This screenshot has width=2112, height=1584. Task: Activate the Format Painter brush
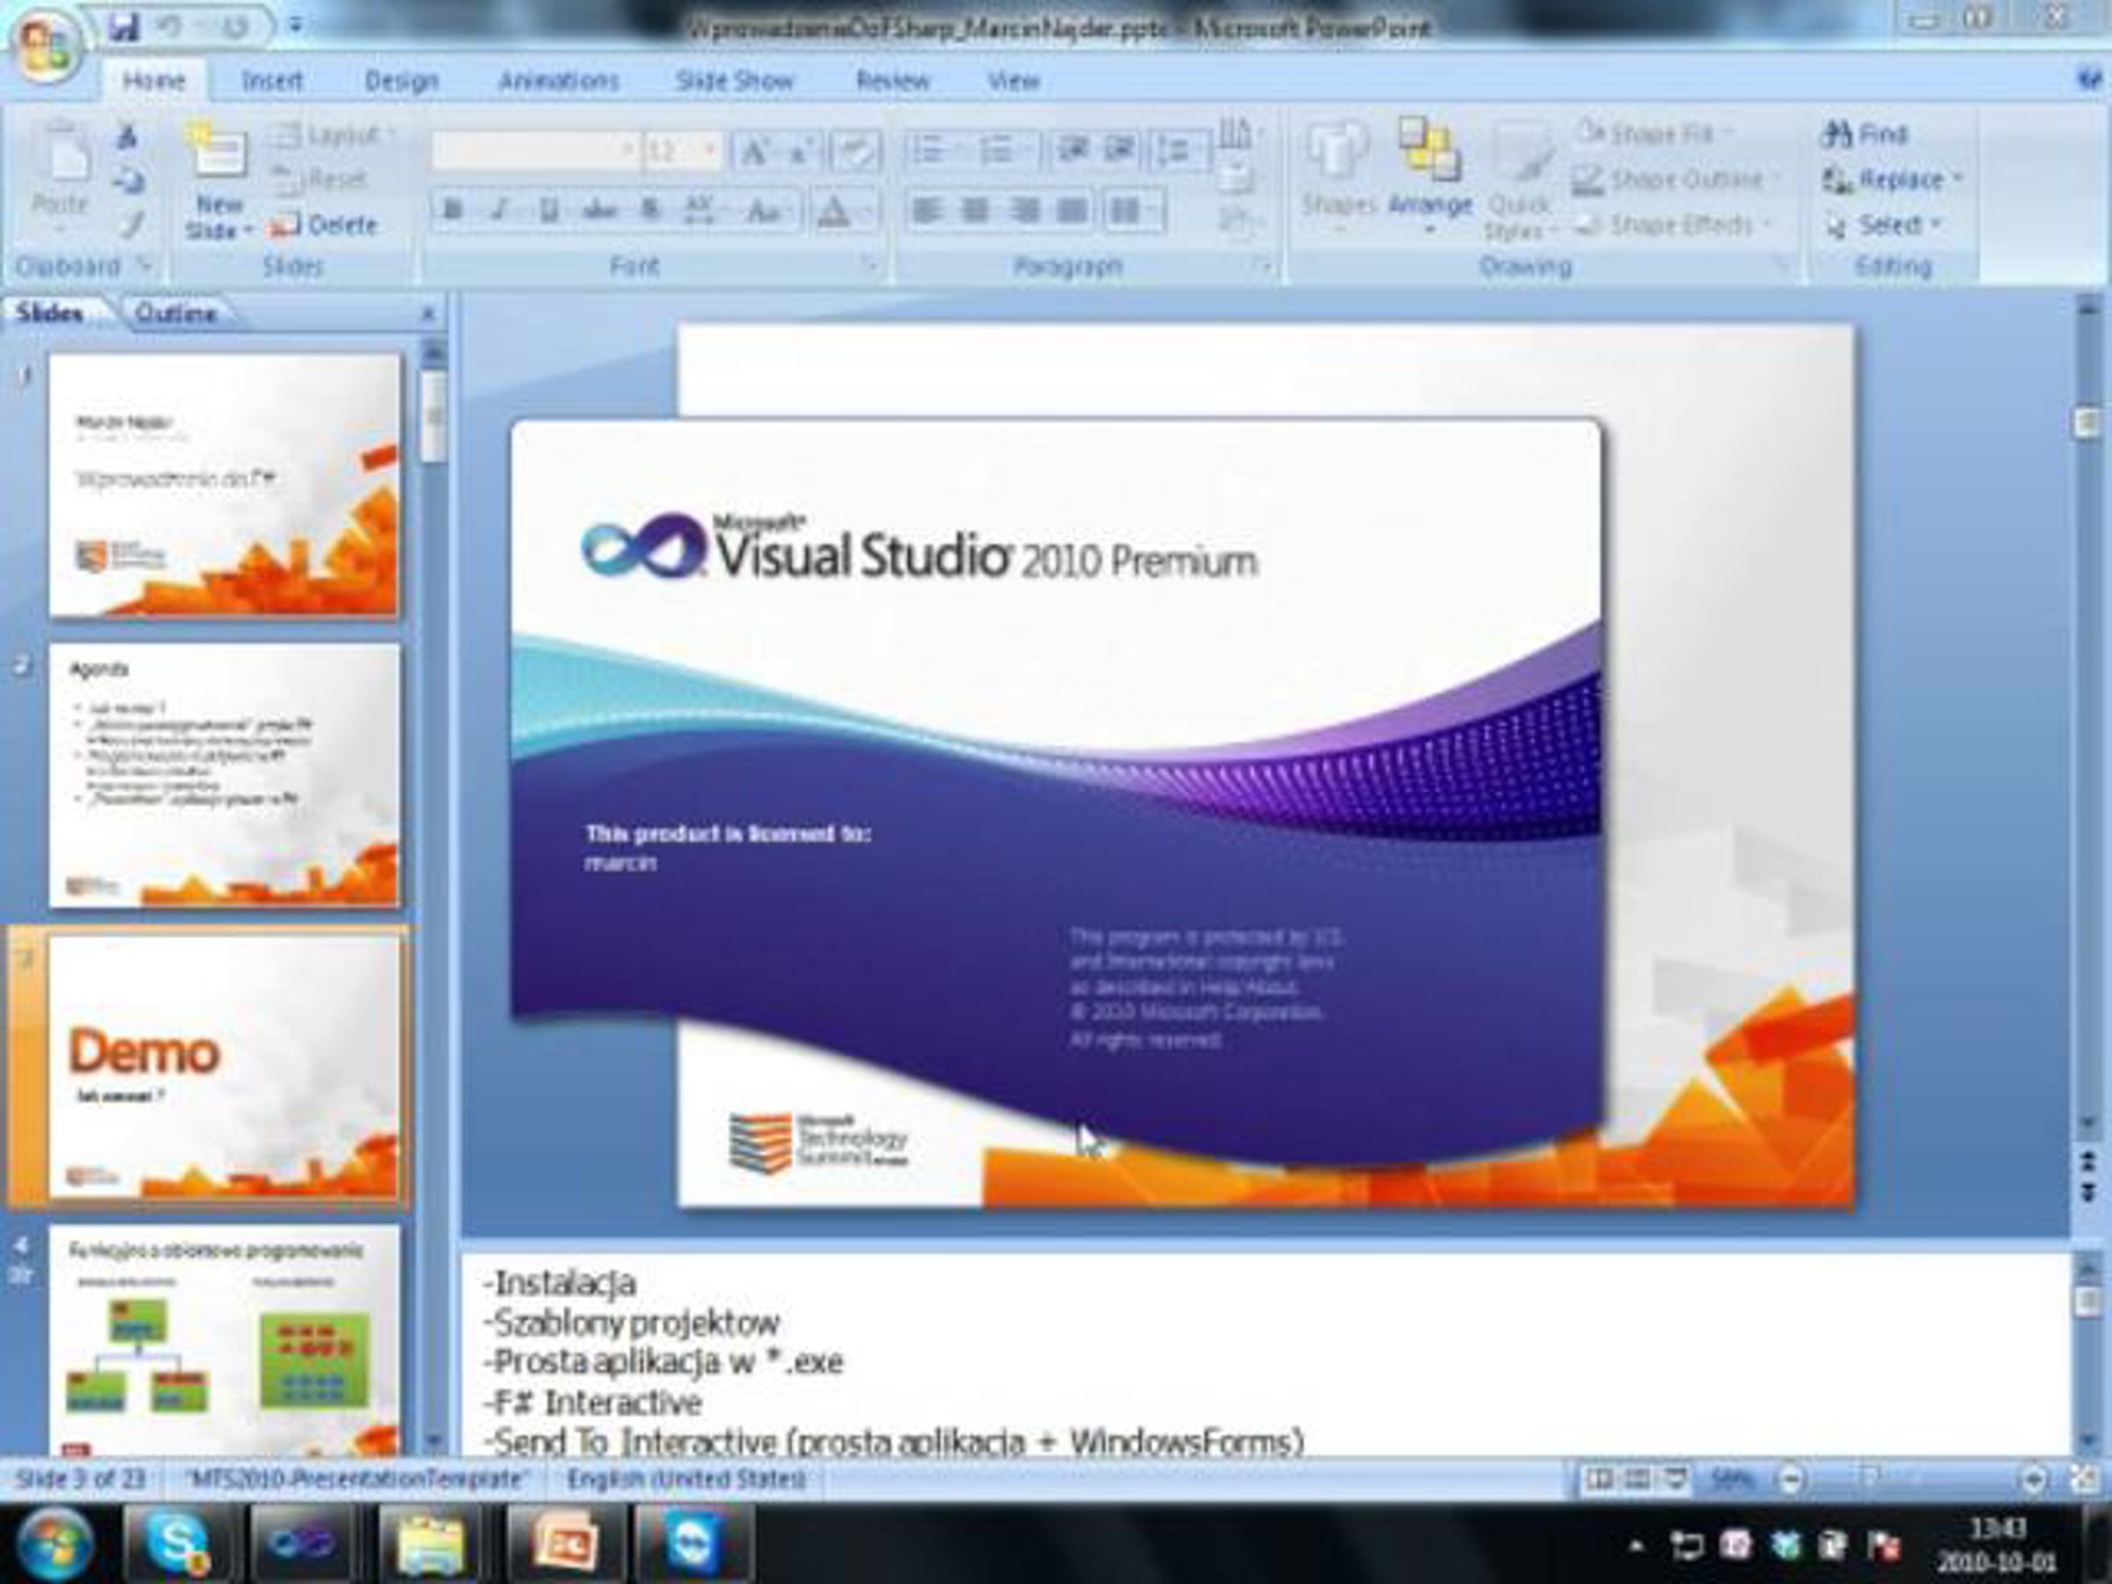132,225
